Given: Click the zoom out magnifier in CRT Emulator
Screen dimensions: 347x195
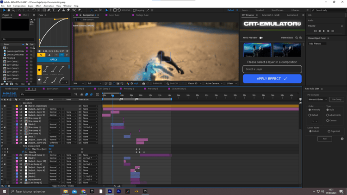Looking at the screenshot, I should tap(297, 38).
